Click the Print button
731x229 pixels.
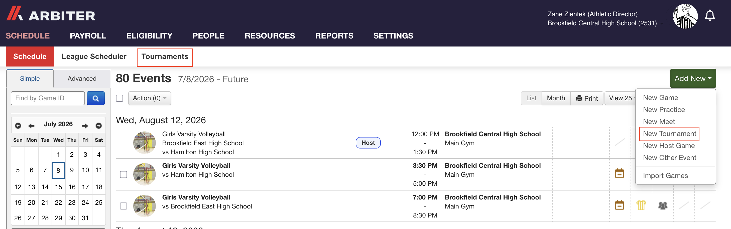coord(586,98)
